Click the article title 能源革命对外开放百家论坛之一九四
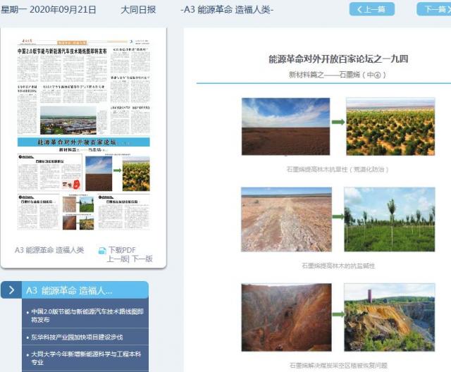The image size is (451, 372). [338, 58]
